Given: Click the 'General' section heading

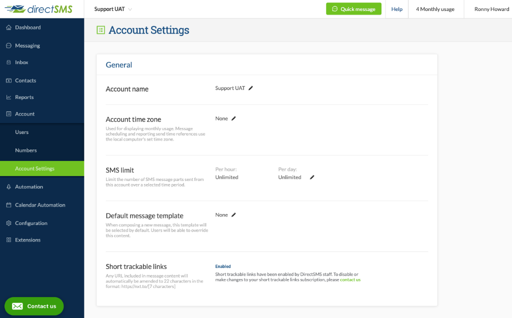Looking at the screenshot, I should pyautogui.click(x=119, y=65).
